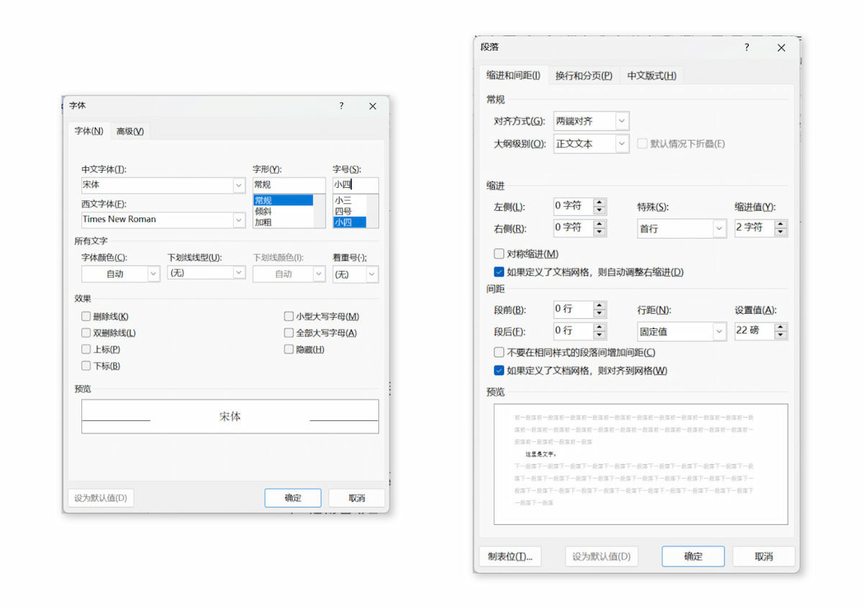The height and width of the screenshot is (609, 863).
Task: Decrease 设置值 line spacing with down arrow
Action: click(781, 335)
